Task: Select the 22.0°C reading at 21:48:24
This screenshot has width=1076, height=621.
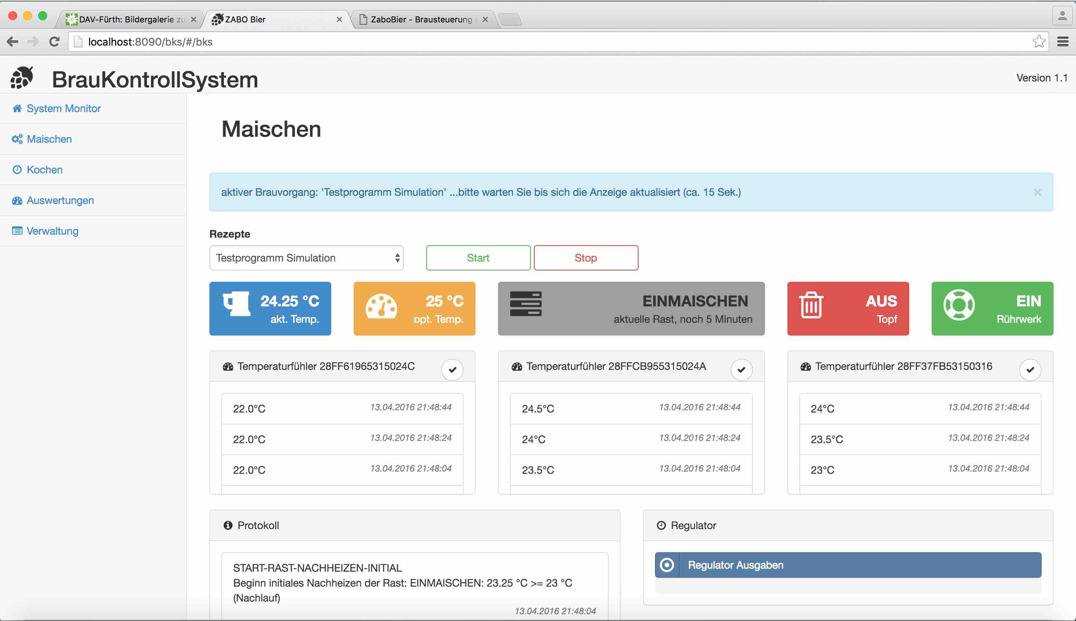Action: point(342,439)
